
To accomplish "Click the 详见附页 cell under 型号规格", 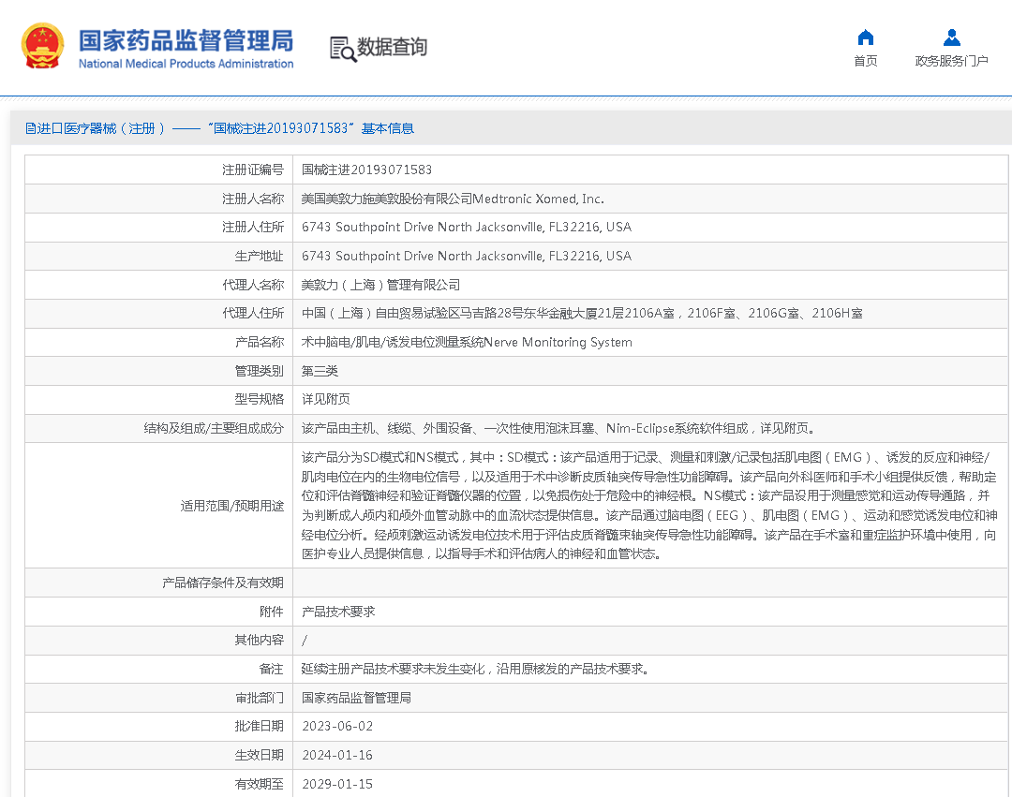I will coord(325,399).
